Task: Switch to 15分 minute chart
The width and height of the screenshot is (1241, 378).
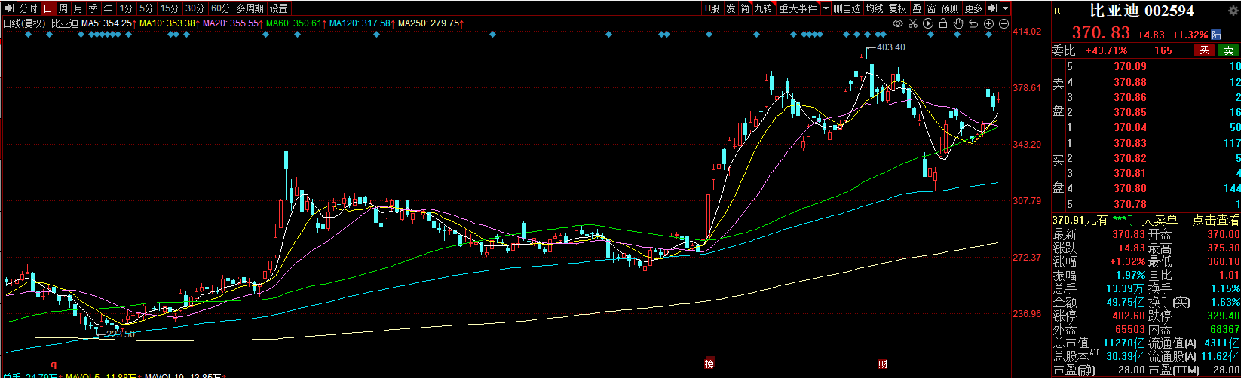Action: (170, 8)
